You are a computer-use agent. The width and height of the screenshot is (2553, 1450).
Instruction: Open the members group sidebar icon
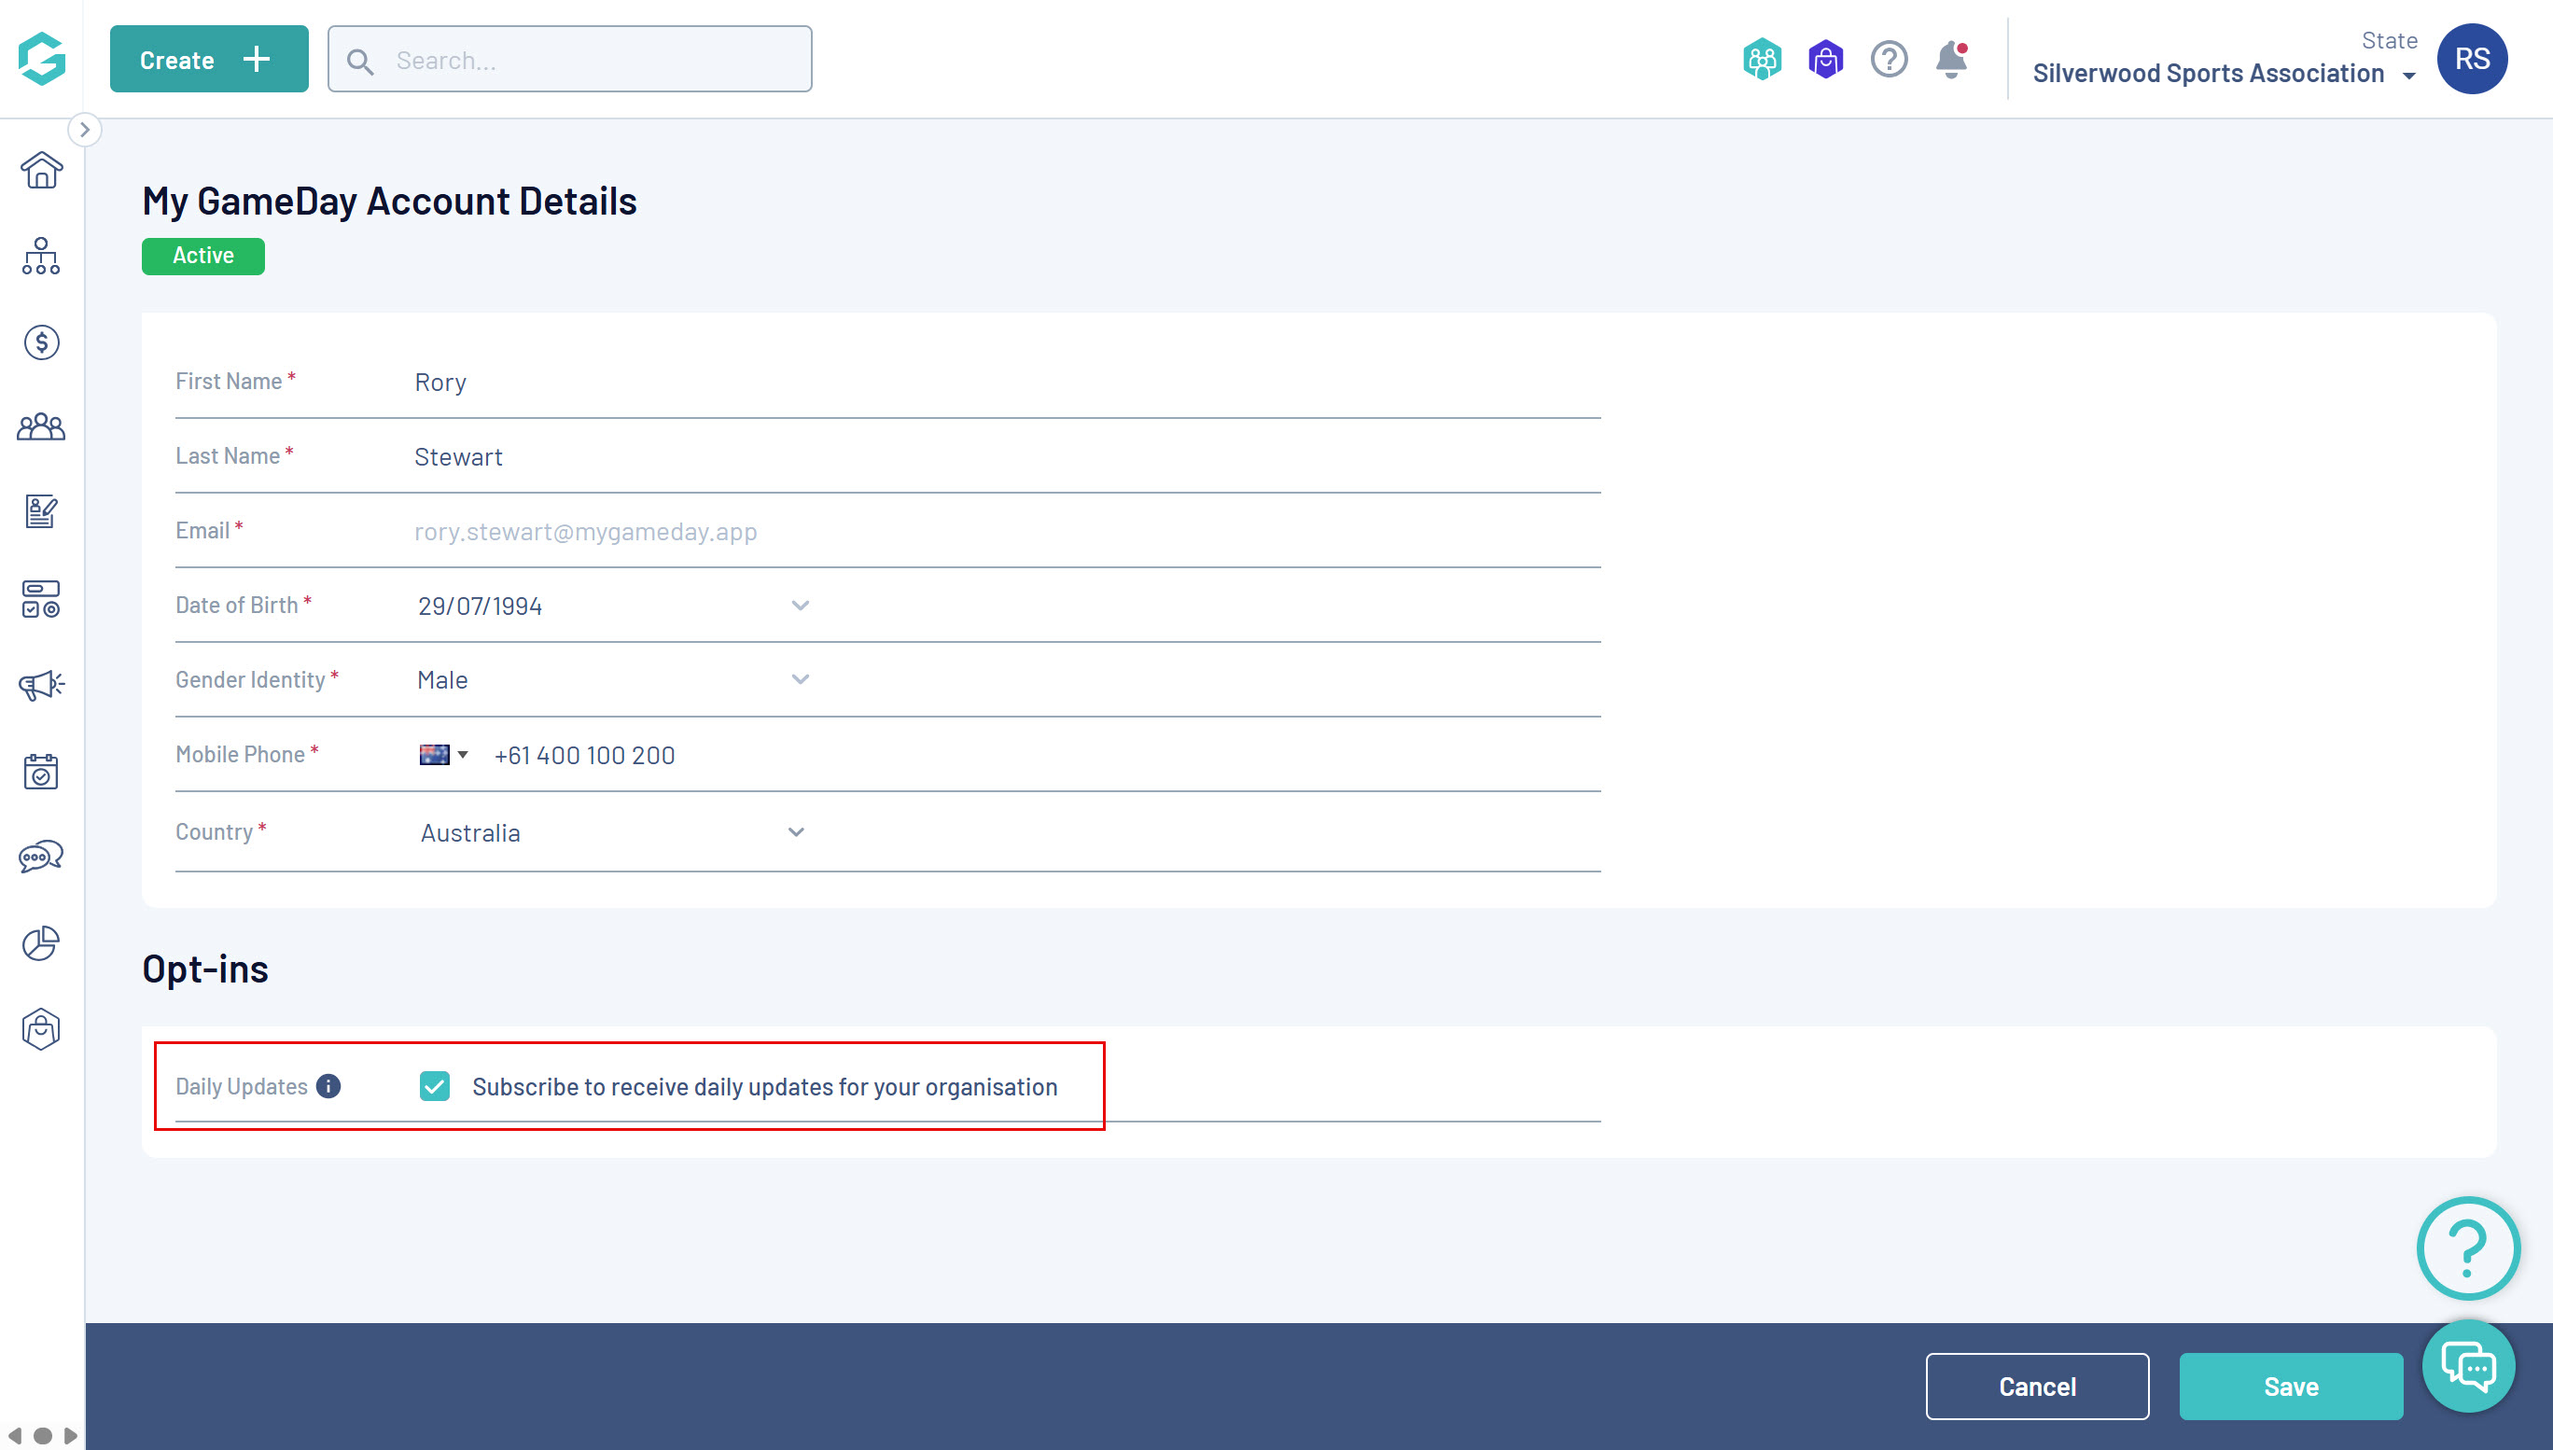(41, 427)
